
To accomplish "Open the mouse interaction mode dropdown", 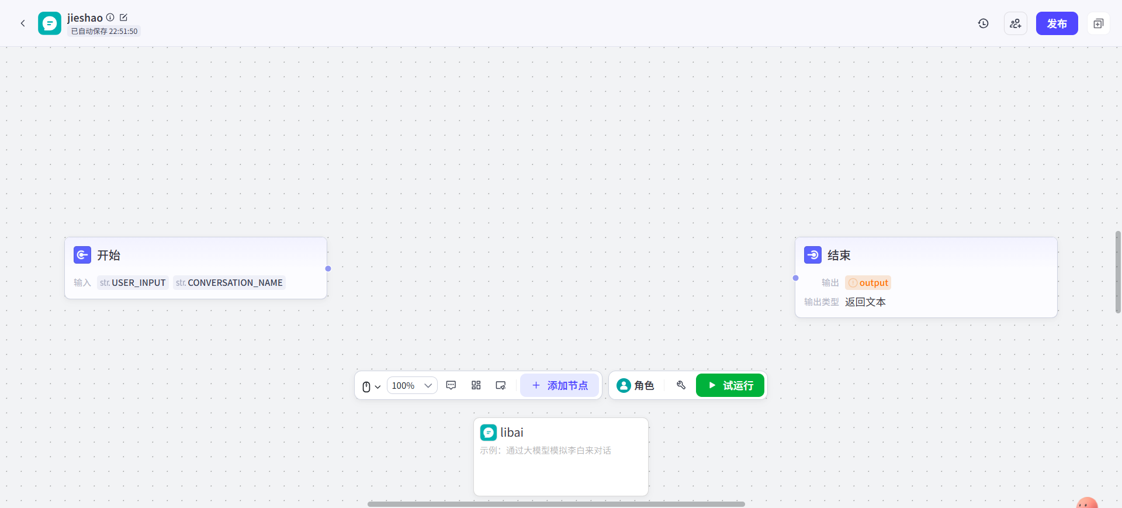I will (x=371, y=386).
